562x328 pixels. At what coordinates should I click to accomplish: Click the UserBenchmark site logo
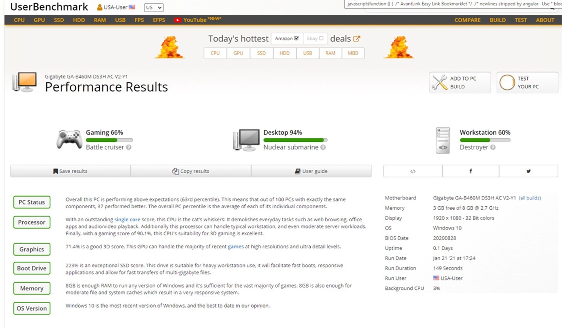[x=49, y=7]
